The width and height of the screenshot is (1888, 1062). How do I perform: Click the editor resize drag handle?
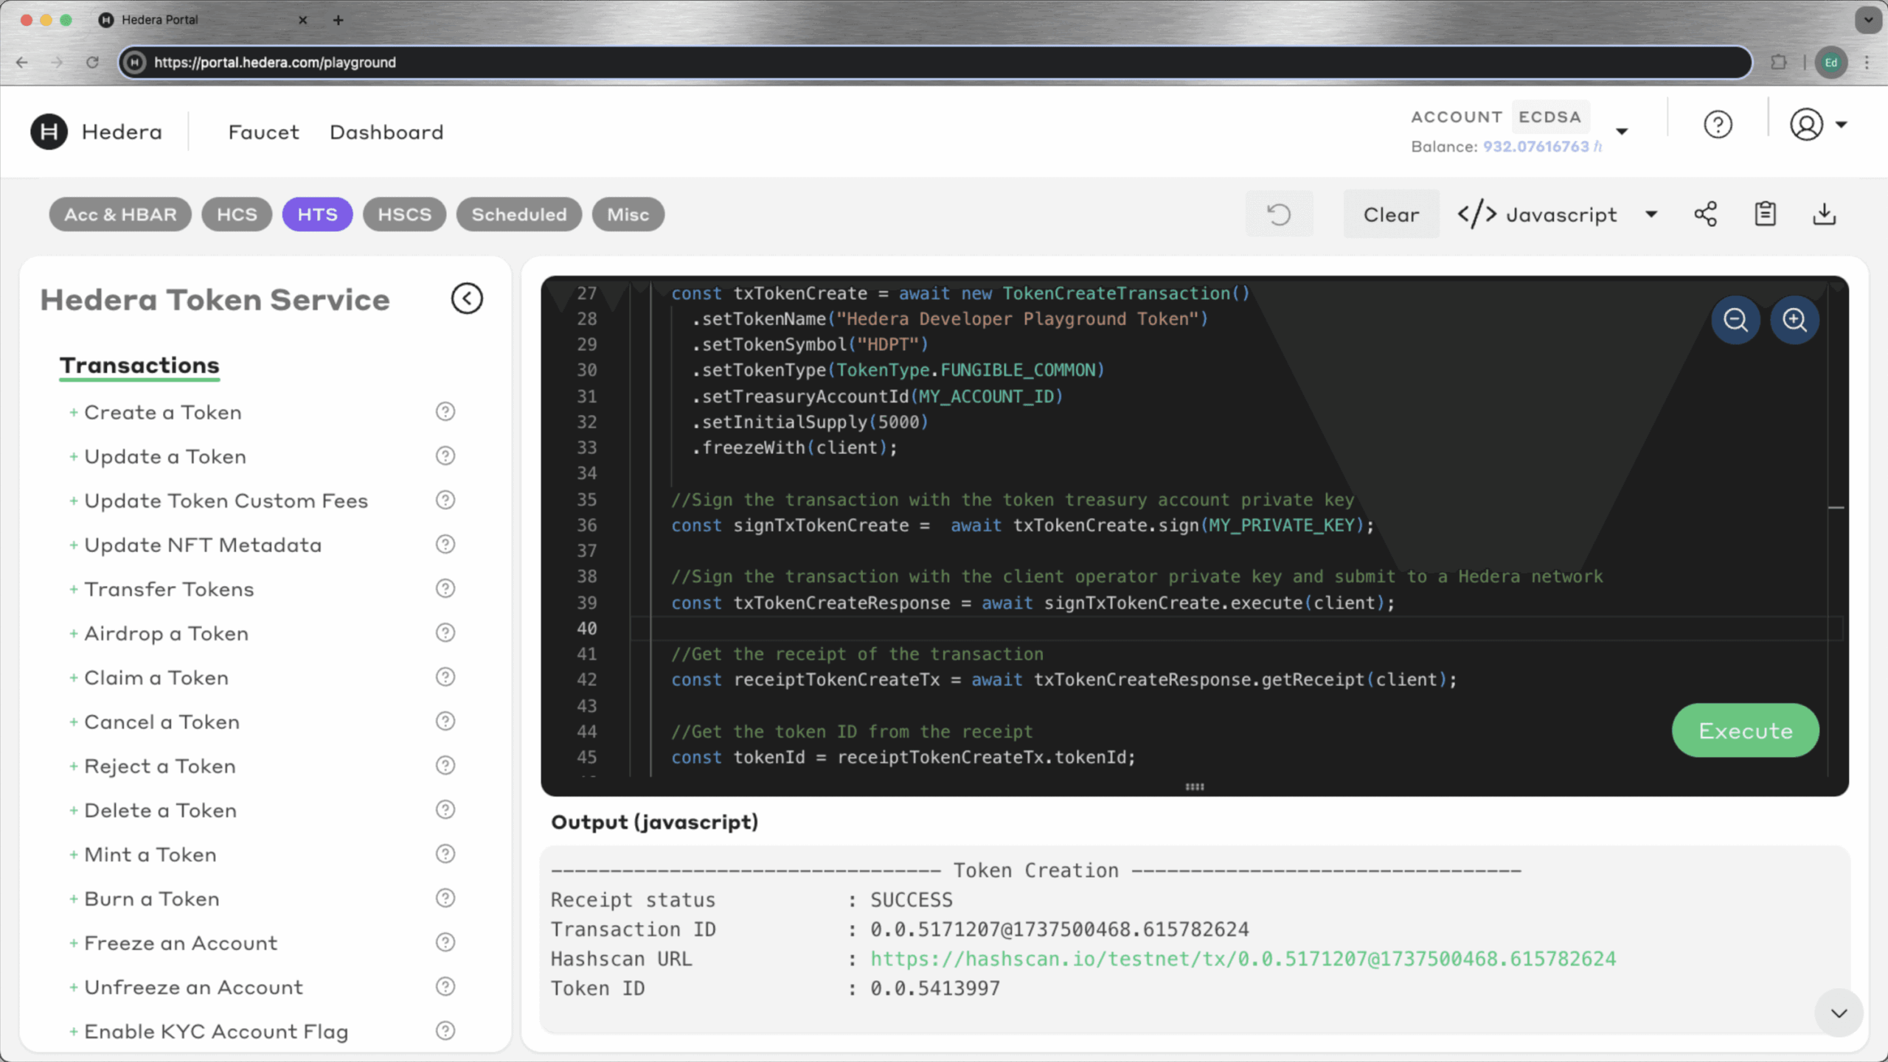click(x=1194, y=786)
